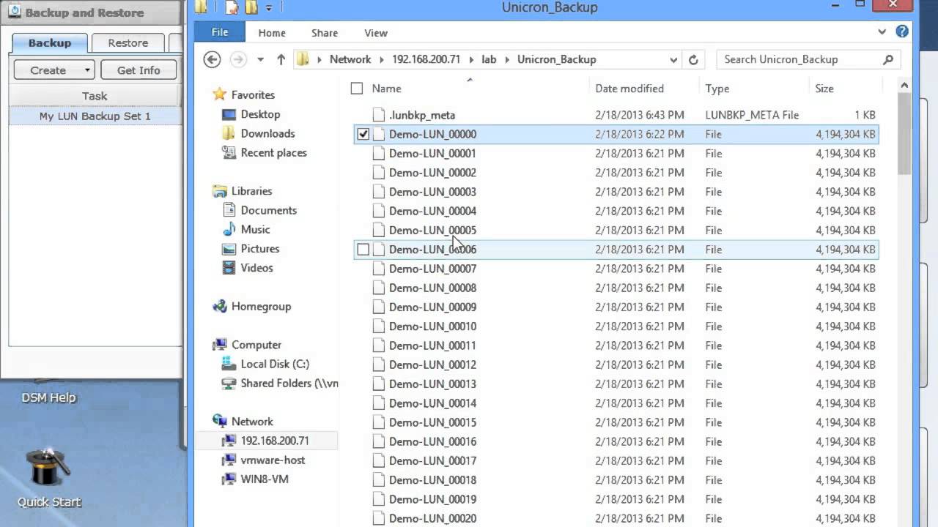Switch to the View ribbon tab
The width and height of the screenshot is (938, 527).
(x=376, y=33)
